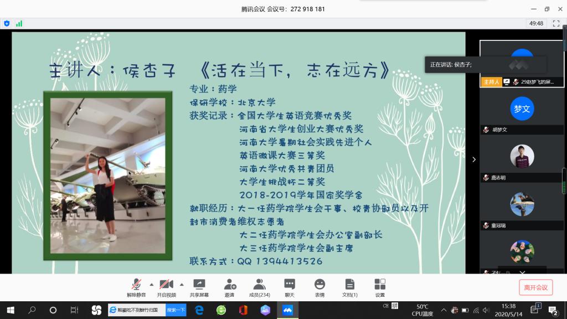Image resolution: width=567 pixels, height=319 pixels.
Task: Open Windows notification center icon
Action: click(552, 310)
